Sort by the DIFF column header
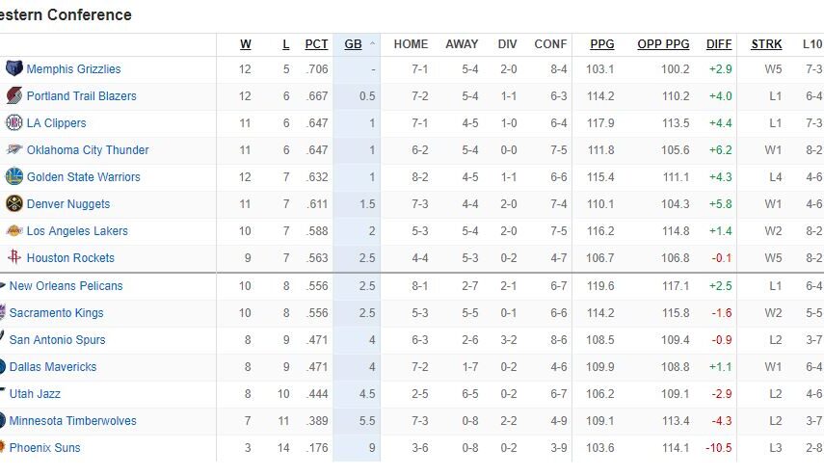 [719, 44]
